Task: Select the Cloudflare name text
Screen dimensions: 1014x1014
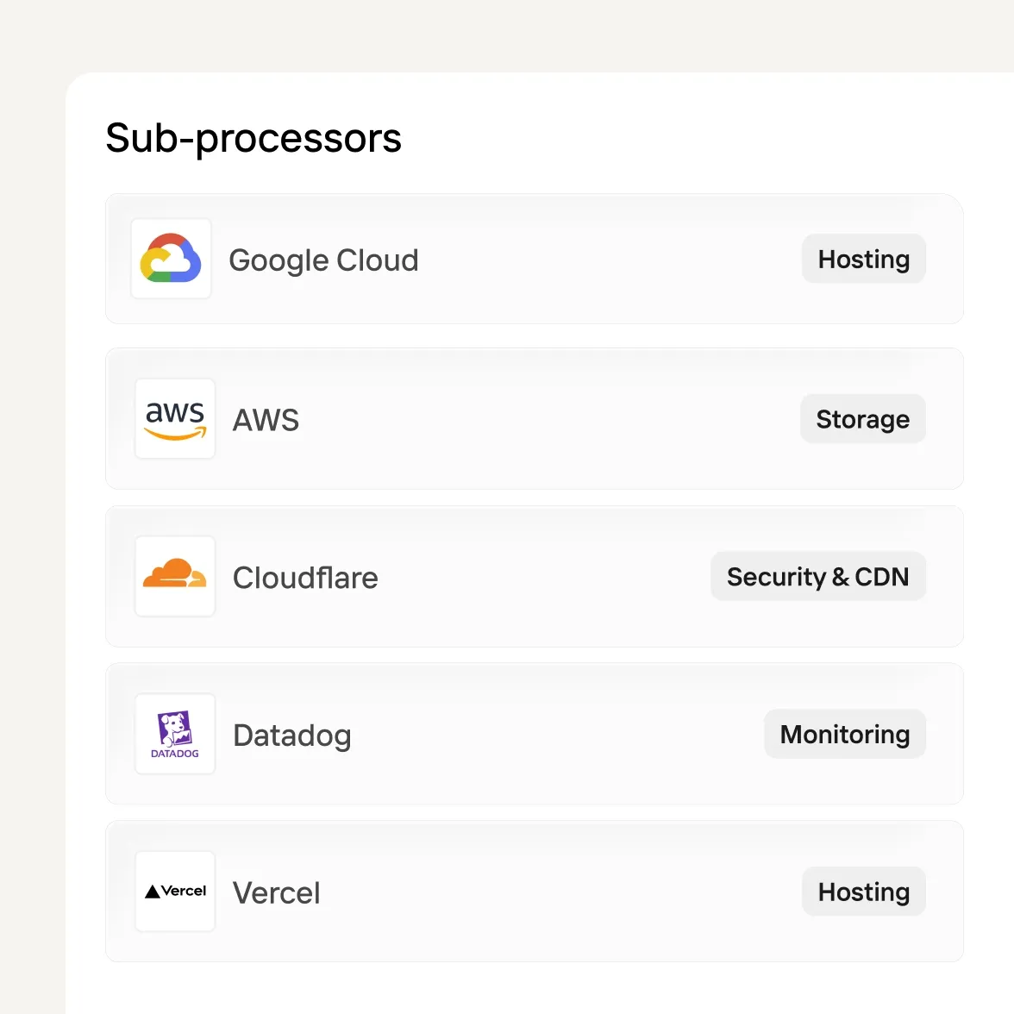Action: [305, 578]
